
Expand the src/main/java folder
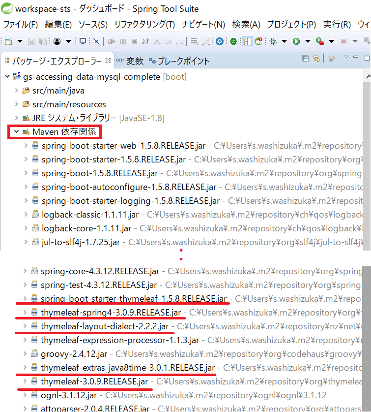(17, 91)
